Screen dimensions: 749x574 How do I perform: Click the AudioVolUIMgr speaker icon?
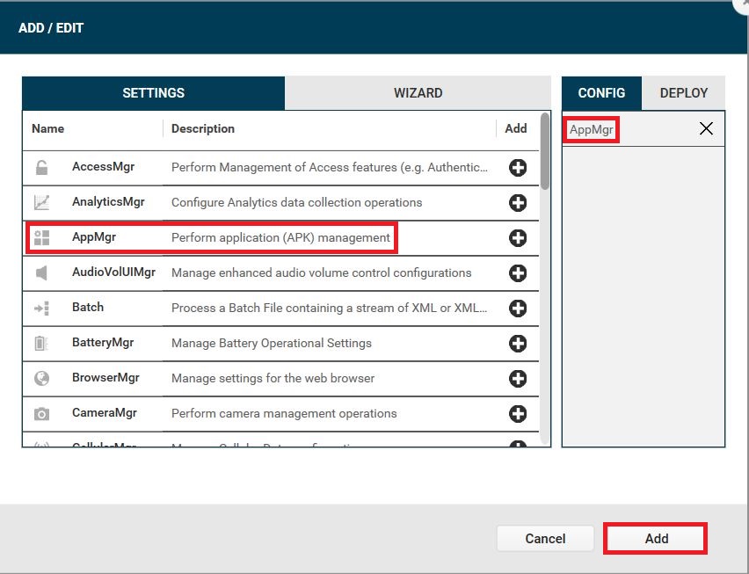pos(41,273)
